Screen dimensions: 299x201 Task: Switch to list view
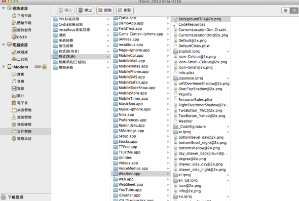coord(285,11)
